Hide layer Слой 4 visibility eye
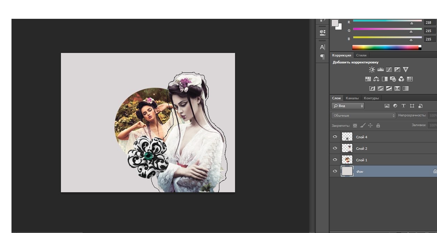437x233 pixels. click(x=335, y=137)
